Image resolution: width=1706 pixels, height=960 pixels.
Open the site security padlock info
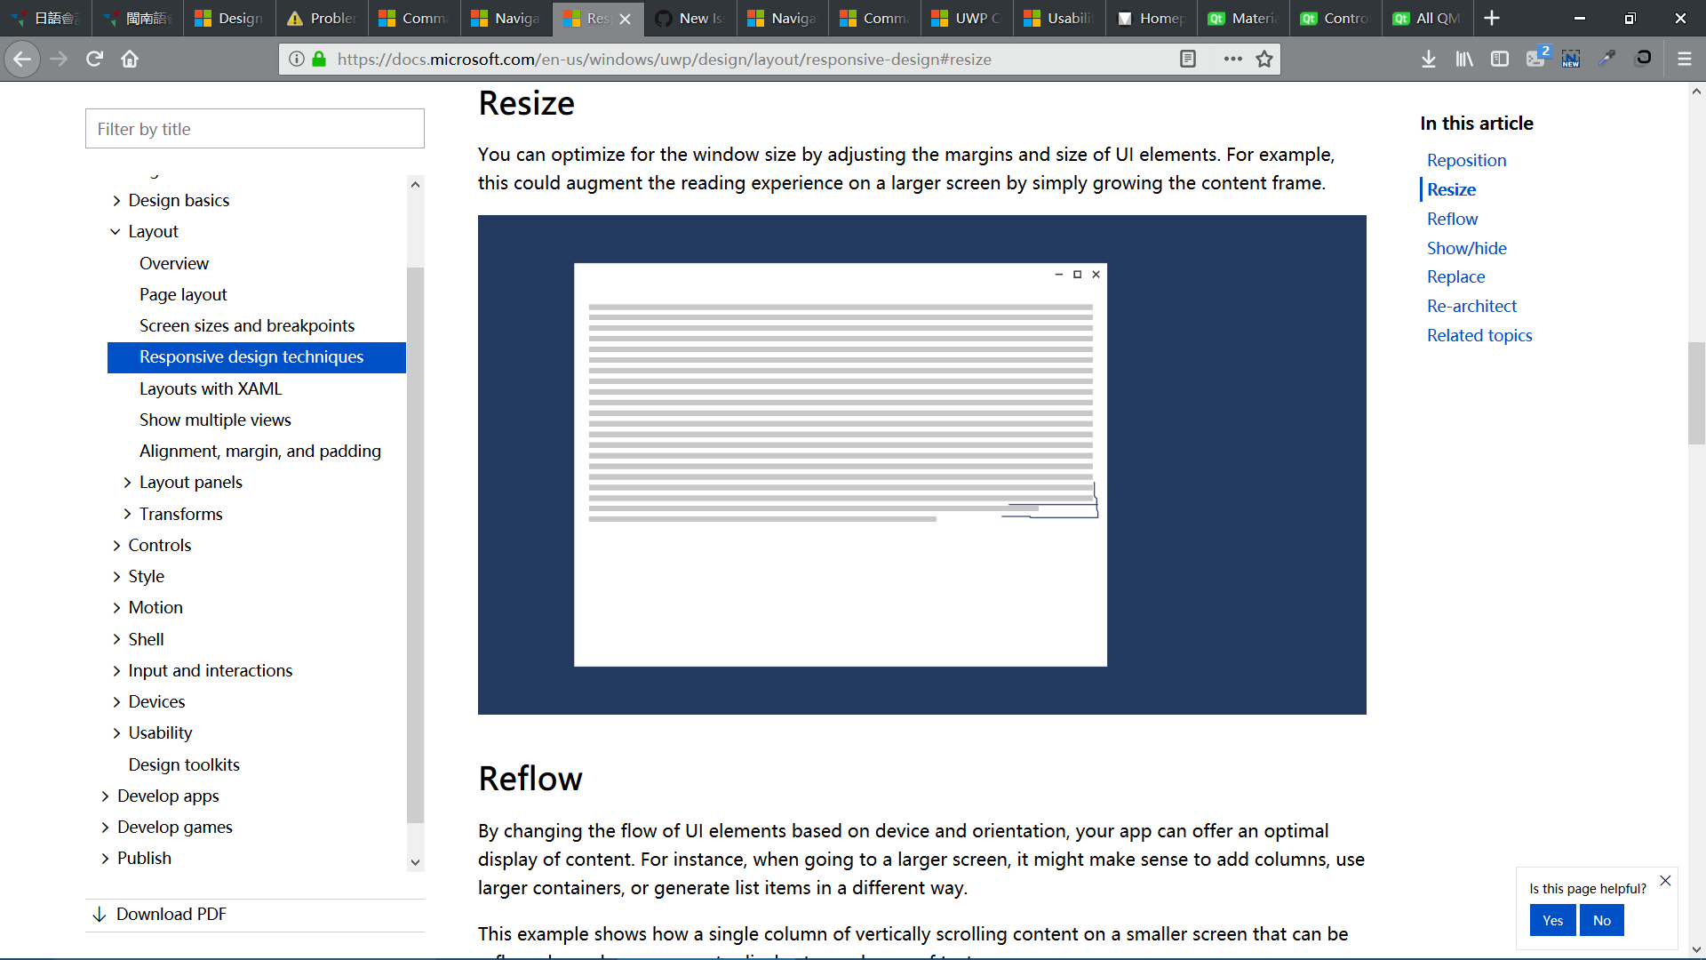(x=318, y=60)
